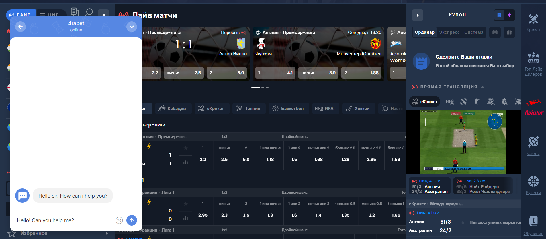Viewport: 546px width, 239px height.
Task: Filter by FIFA sport chip
Action: tap(326, 109)
